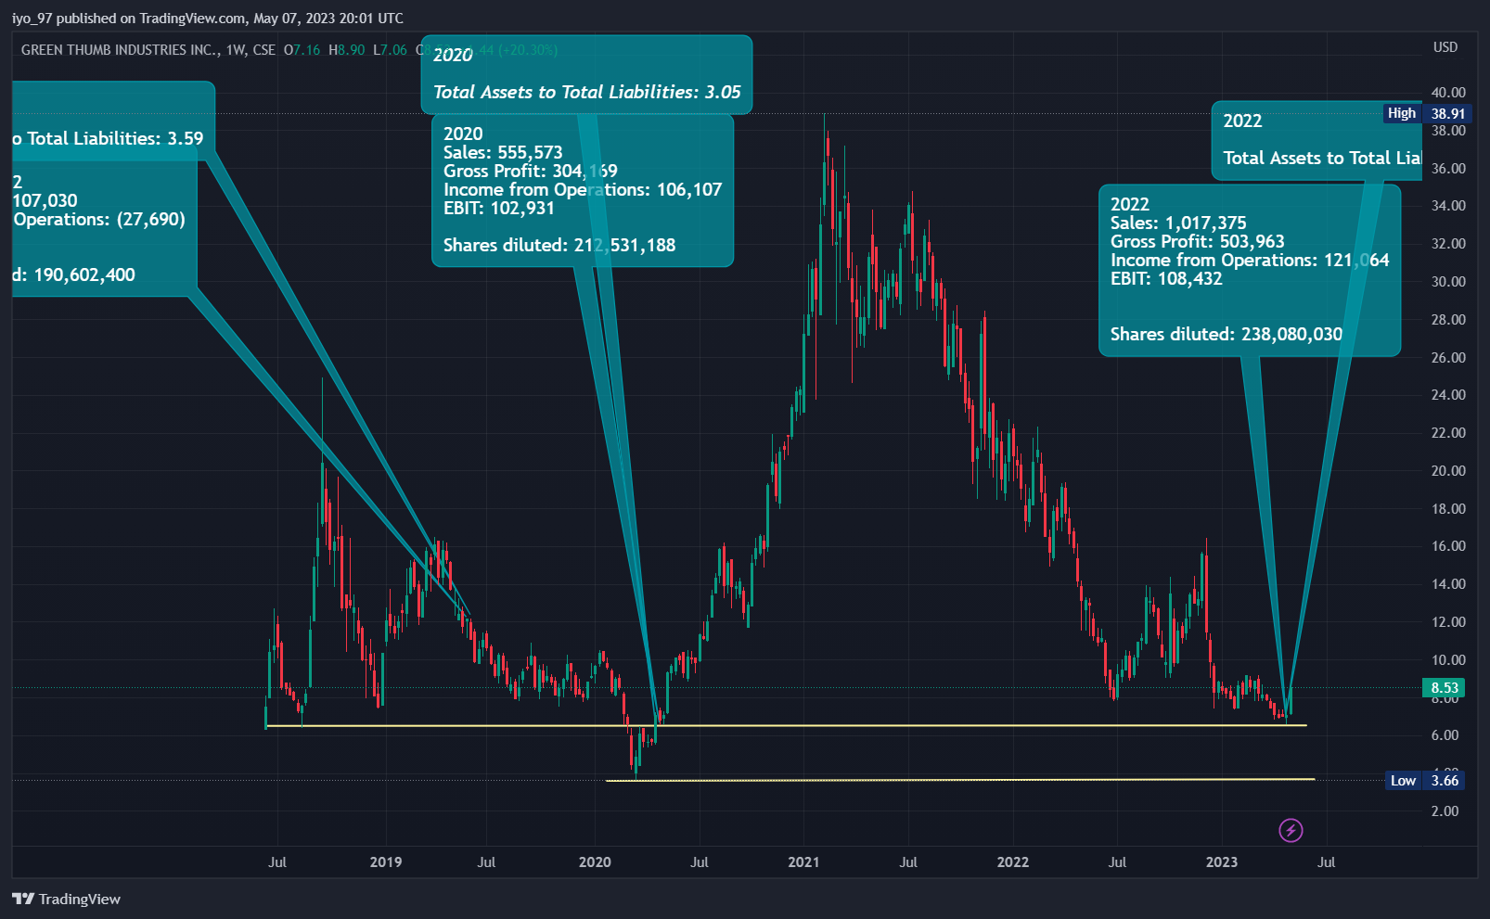Click the 24.00 price axis label
This screenshot has width=1490, height=919.
(1448, 395)
